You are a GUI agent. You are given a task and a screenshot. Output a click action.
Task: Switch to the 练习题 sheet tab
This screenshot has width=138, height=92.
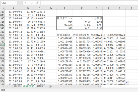point(17,86)
